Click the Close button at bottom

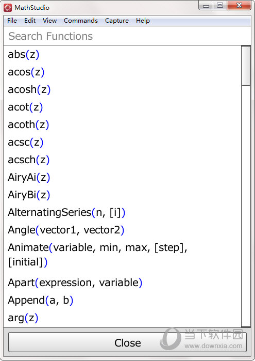point(128,342)
